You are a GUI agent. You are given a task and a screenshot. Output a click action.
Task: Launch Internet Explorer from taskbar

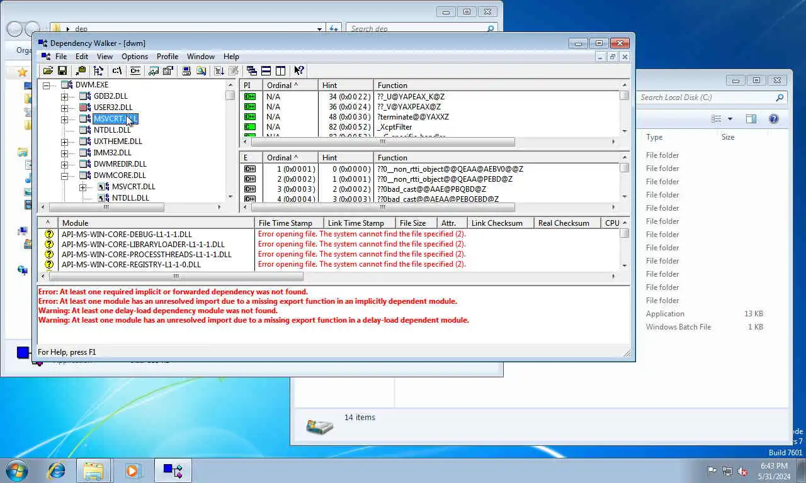point(57,470)
